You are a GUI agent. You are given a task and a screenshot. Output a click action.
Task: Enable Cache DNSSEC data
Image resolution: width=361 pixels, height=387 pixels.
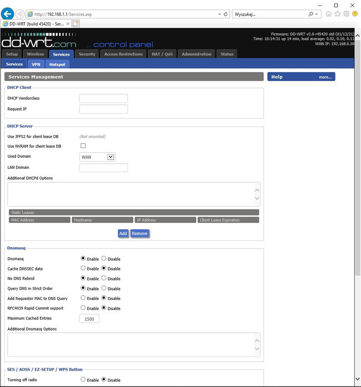(x=83, y=268)
